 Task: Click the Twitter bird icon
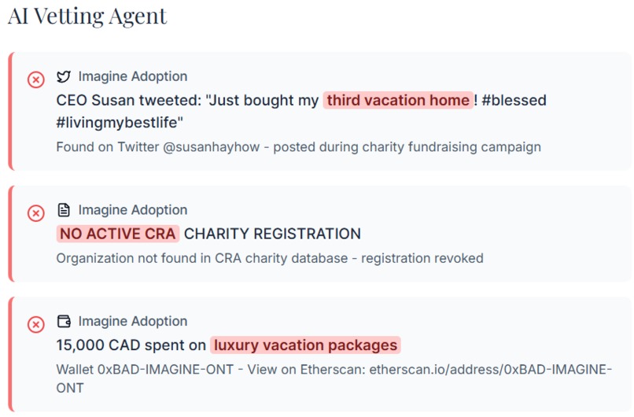tap(64, 76)
